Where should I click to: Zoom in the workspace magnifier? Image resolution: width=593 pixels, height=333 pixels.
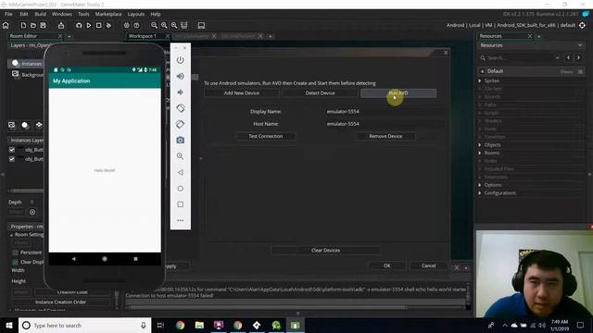174,25
